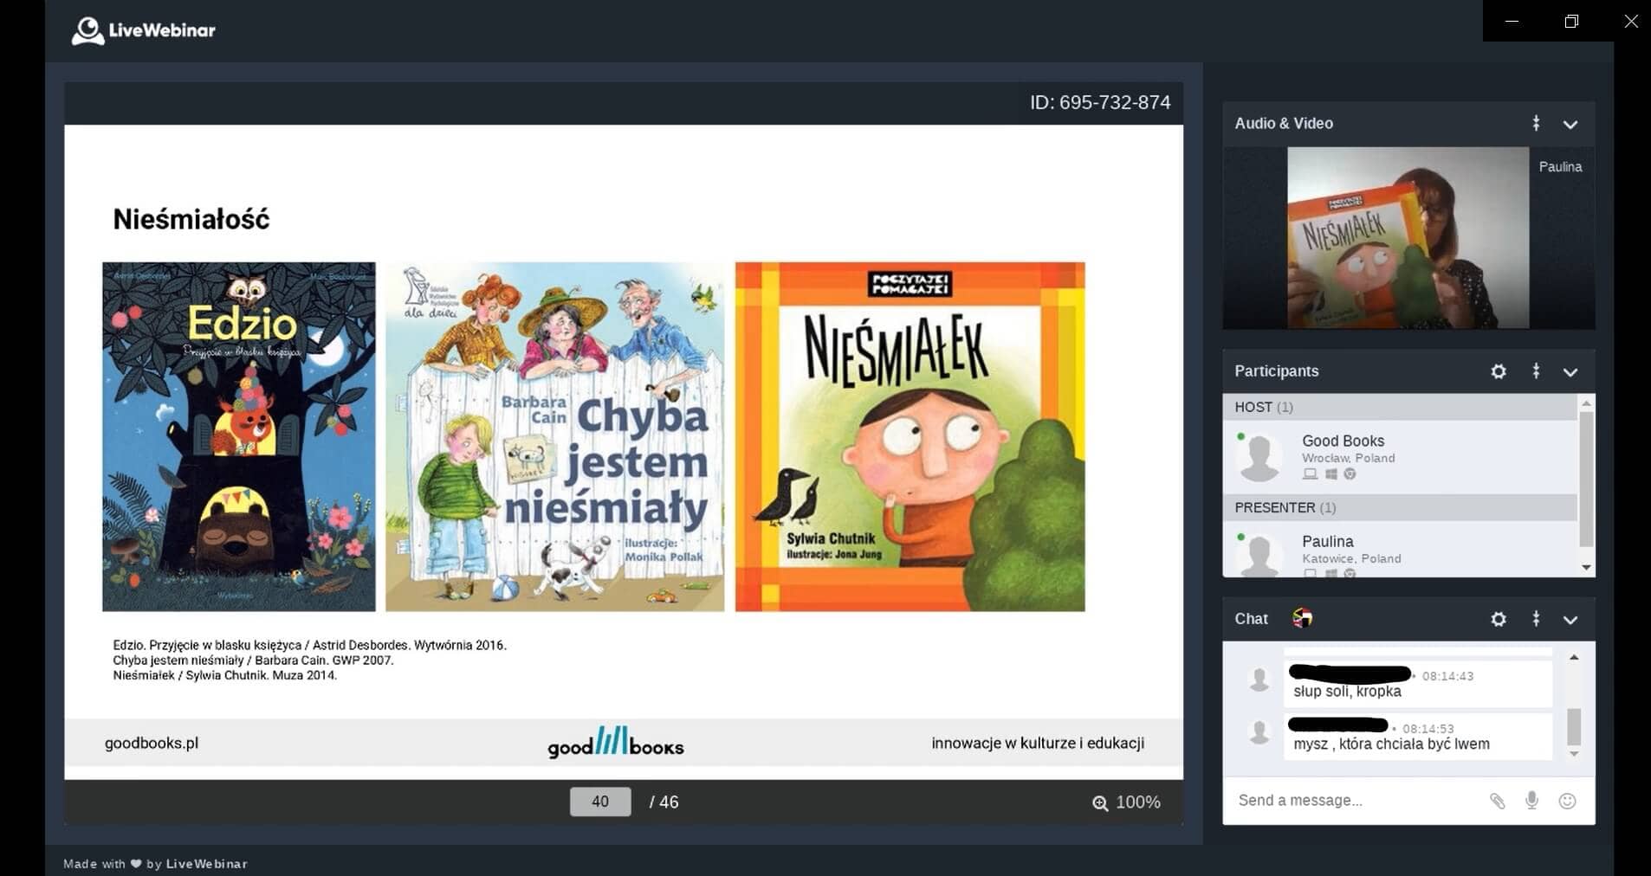Image resolution: width=1651 pixels, height=876 pixels.
Task: Click the Paulina name label on video
Action: pos(1560,166)
